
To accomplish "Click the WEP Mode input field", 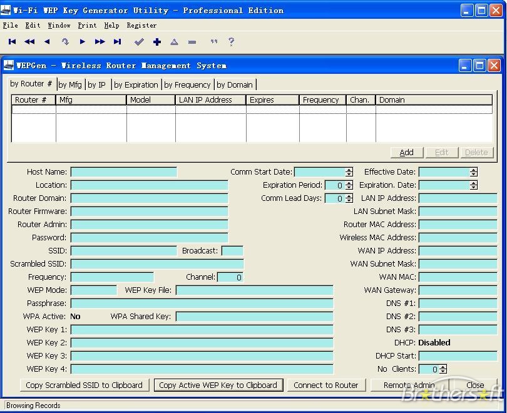I will tap(94, 290).
